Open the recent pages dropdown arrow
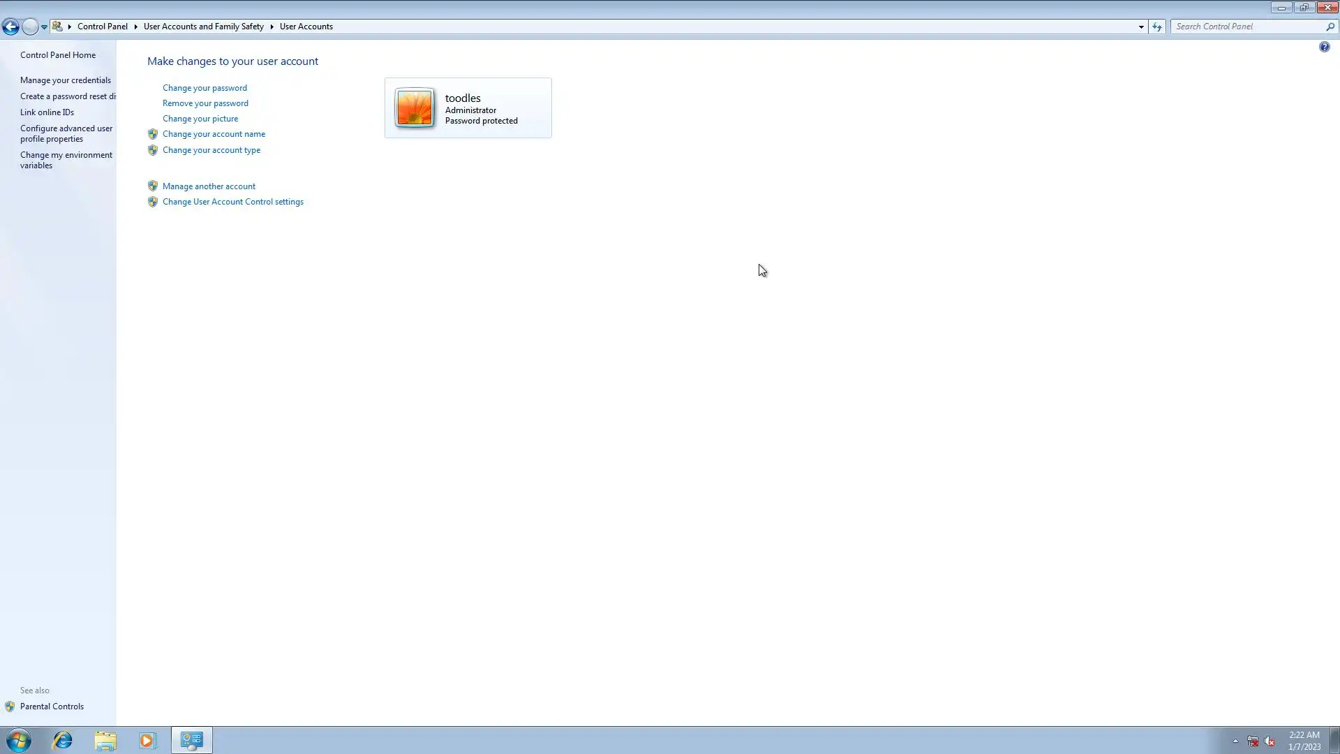 coord(44,27)
